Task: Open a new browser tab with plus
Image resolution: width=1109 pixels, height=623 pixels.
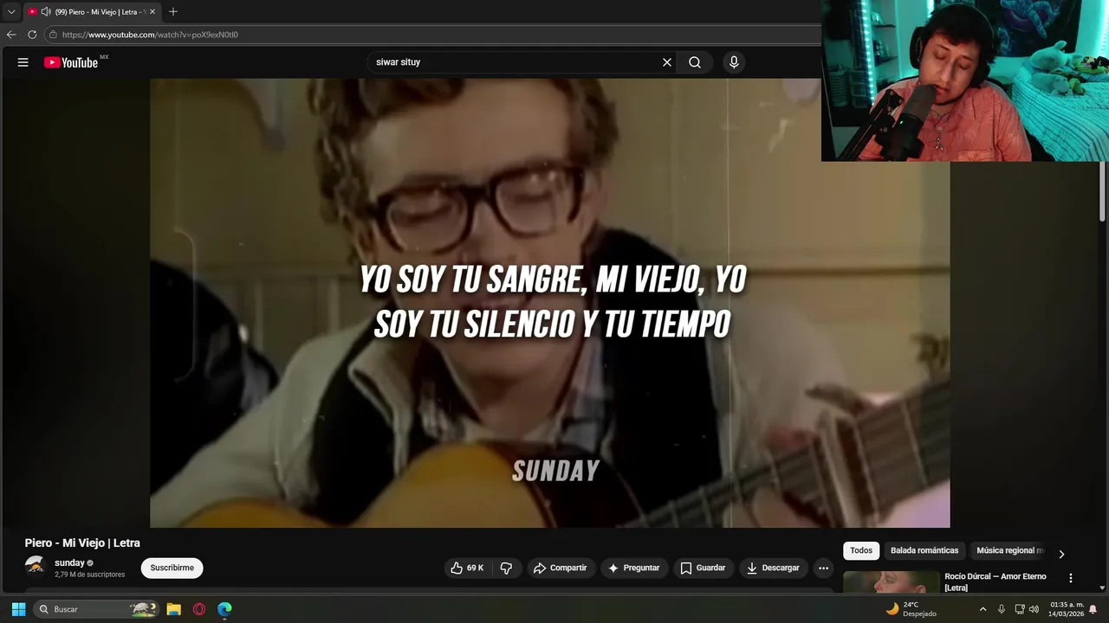Action: (173, 12)
